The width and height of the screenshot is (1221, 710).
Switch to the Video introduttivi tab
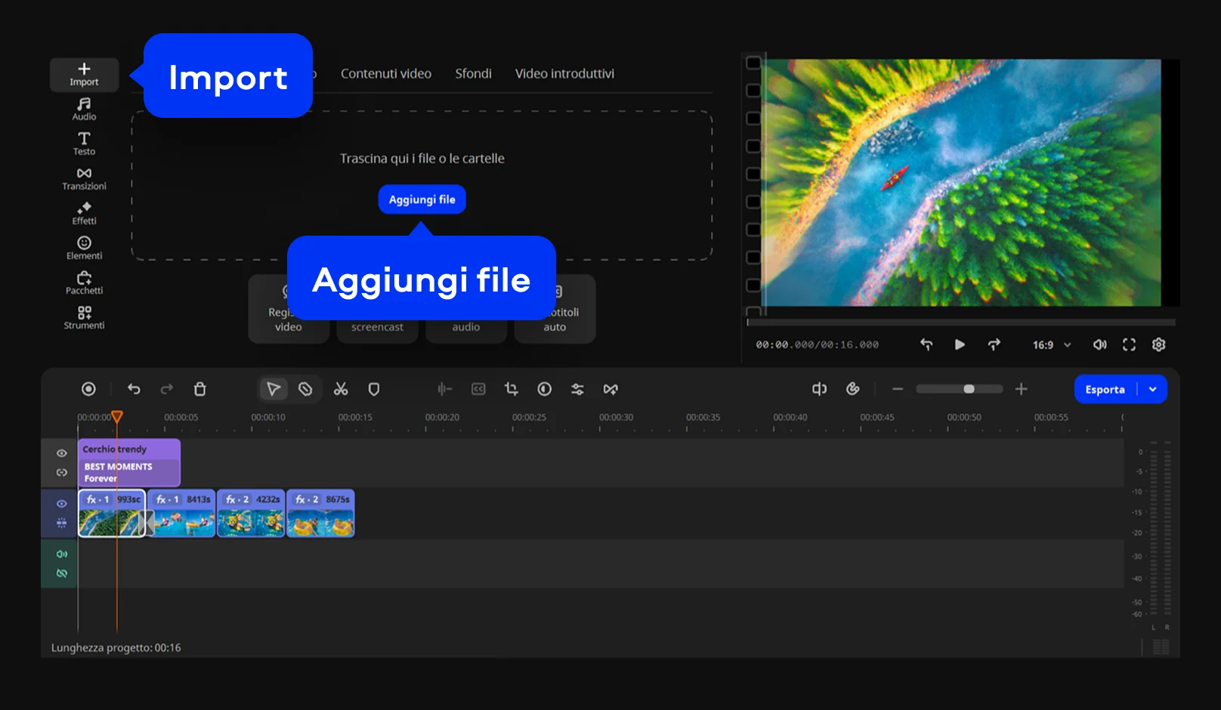pos(564,73)
